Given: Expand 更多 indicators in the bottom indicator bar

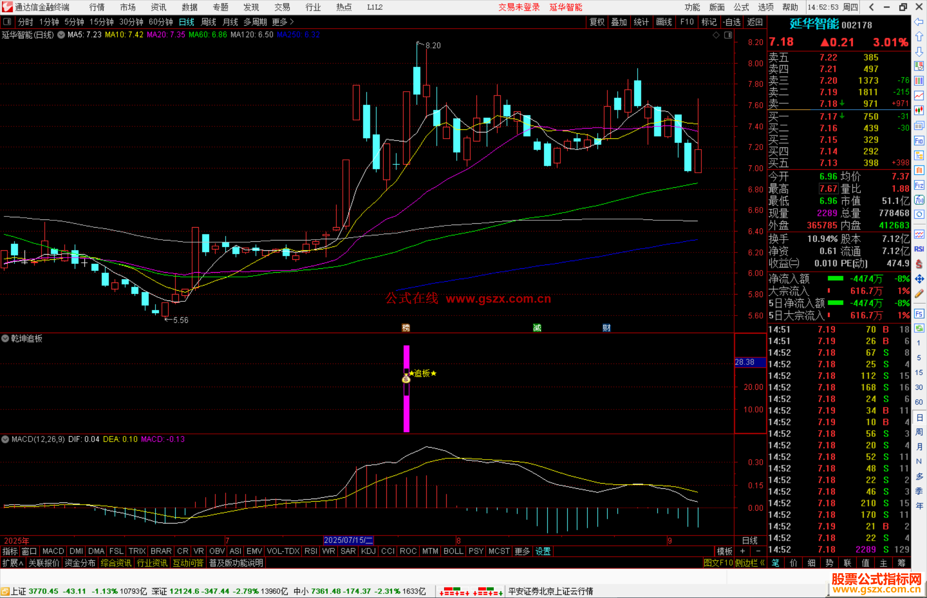Looking at the screenshot, I should (x=522, y=551).
